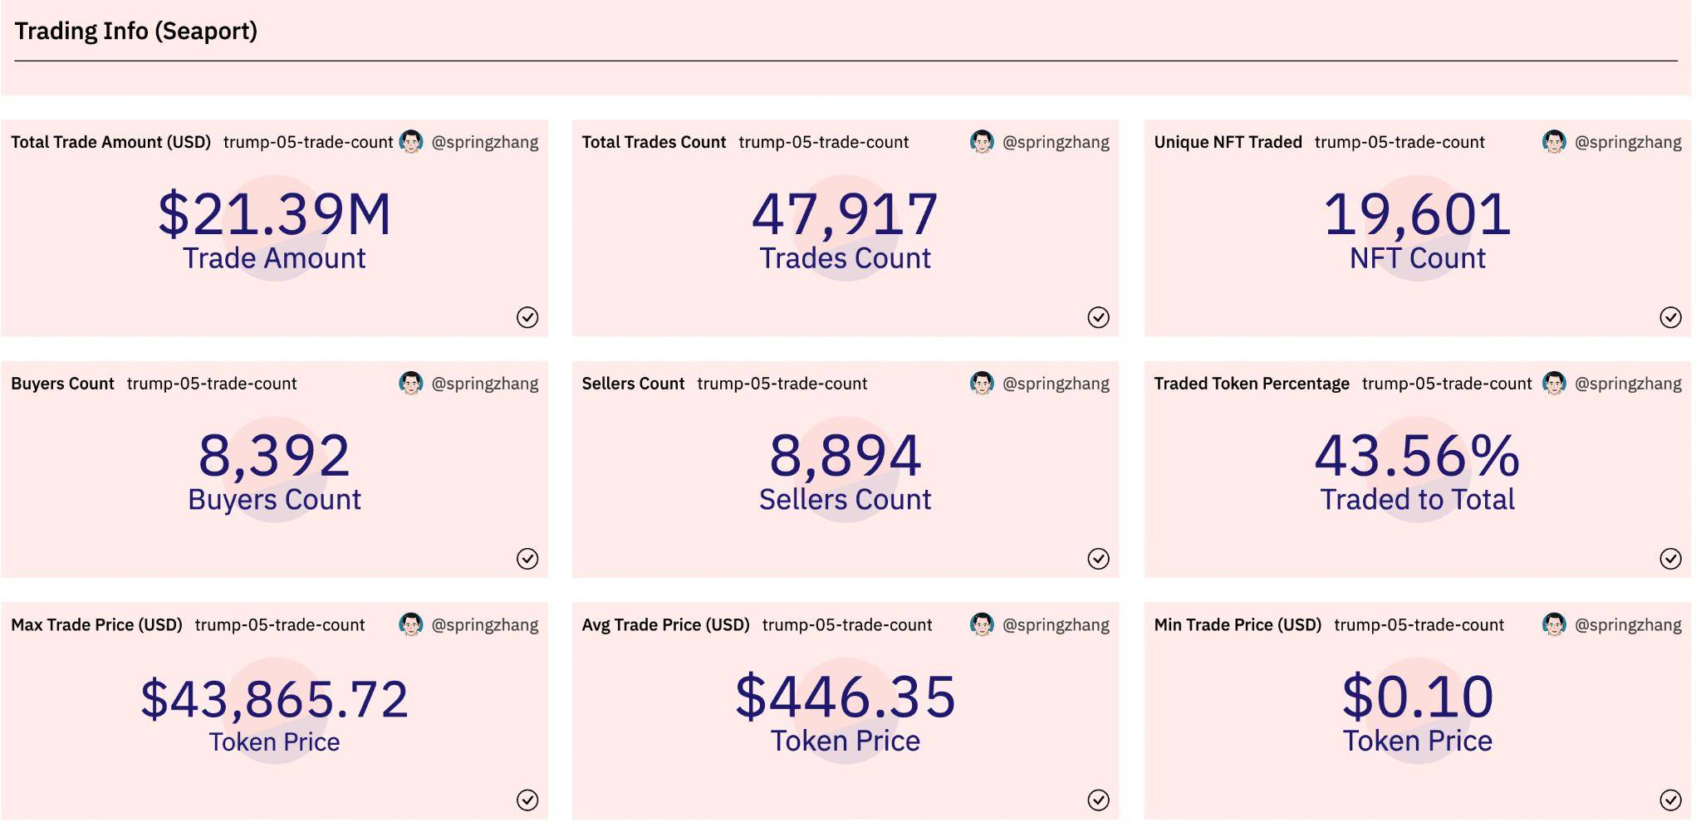
Task: Click checkmark icon on Buyers Count card
Action: point(527,559)
